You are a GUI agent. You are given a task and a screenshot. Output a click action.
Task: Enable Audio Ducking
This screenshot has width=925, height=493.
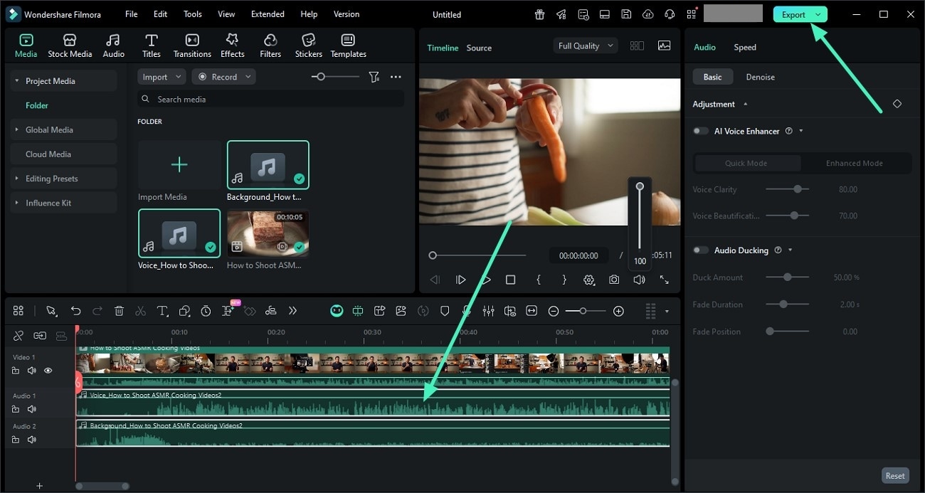(700, 250)
